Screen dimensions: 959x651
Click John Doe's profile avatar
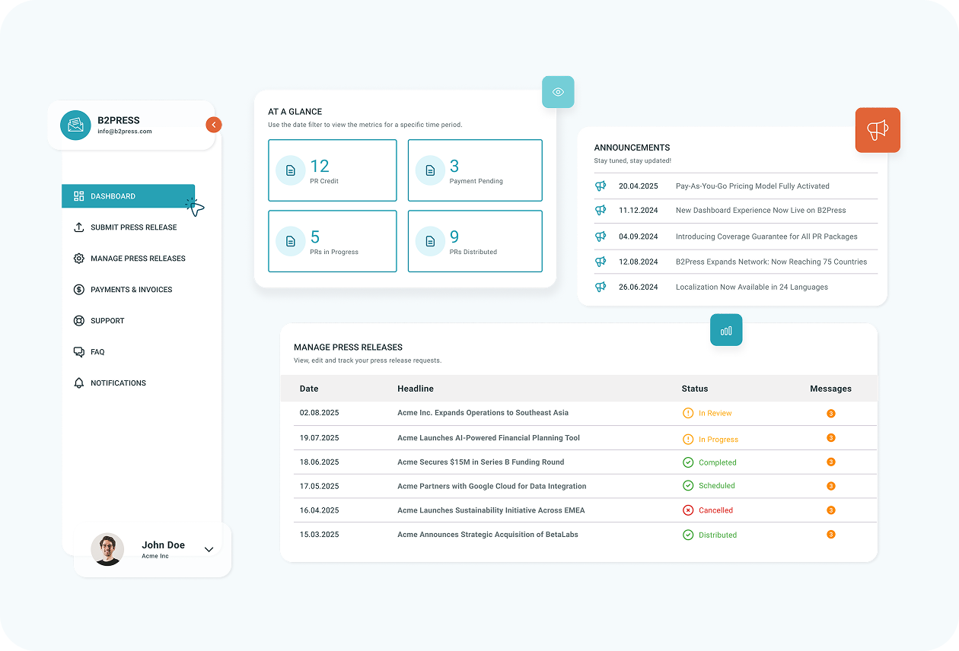tap(107, 548)
